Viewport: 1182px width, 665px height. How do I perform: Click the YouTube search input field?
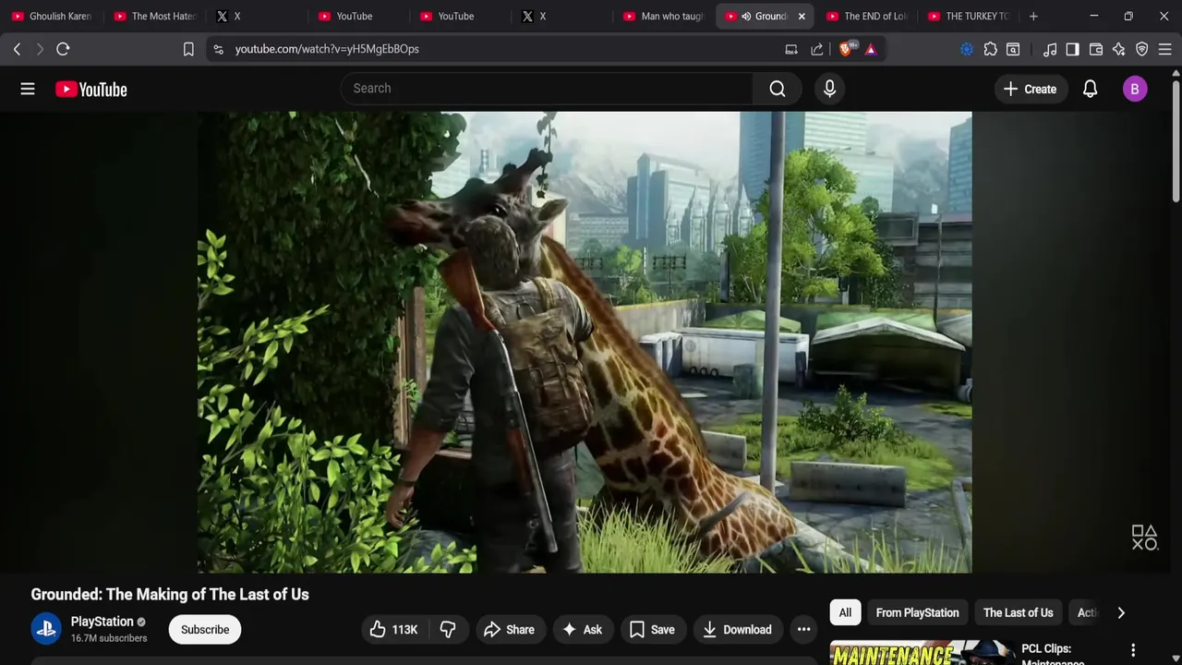click(547, 89)
